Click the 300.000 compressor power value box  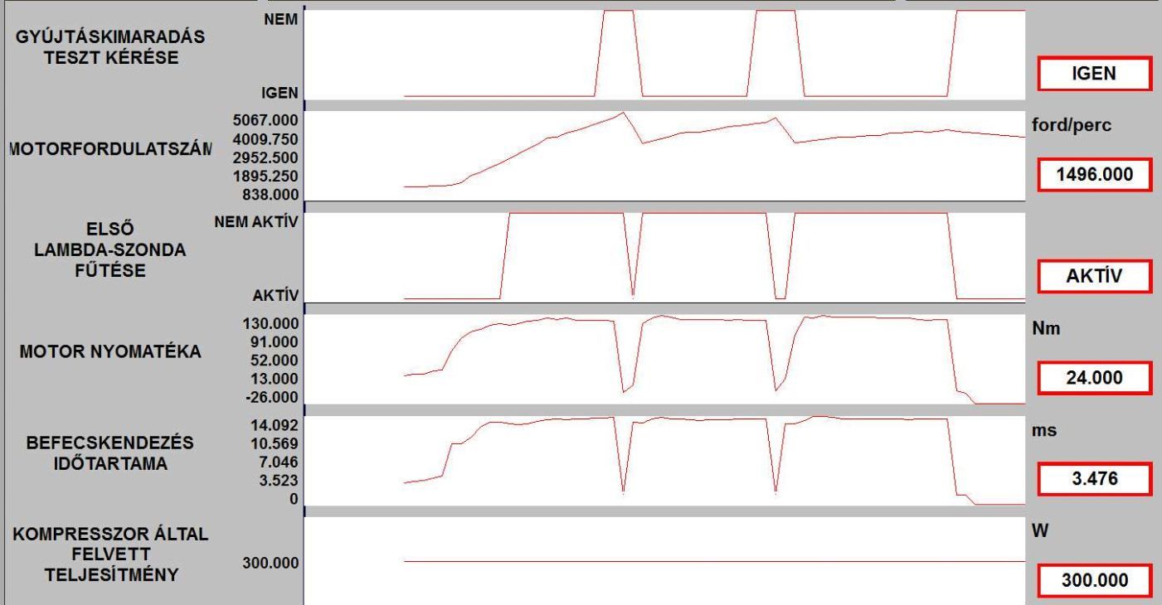[1094, 580]
